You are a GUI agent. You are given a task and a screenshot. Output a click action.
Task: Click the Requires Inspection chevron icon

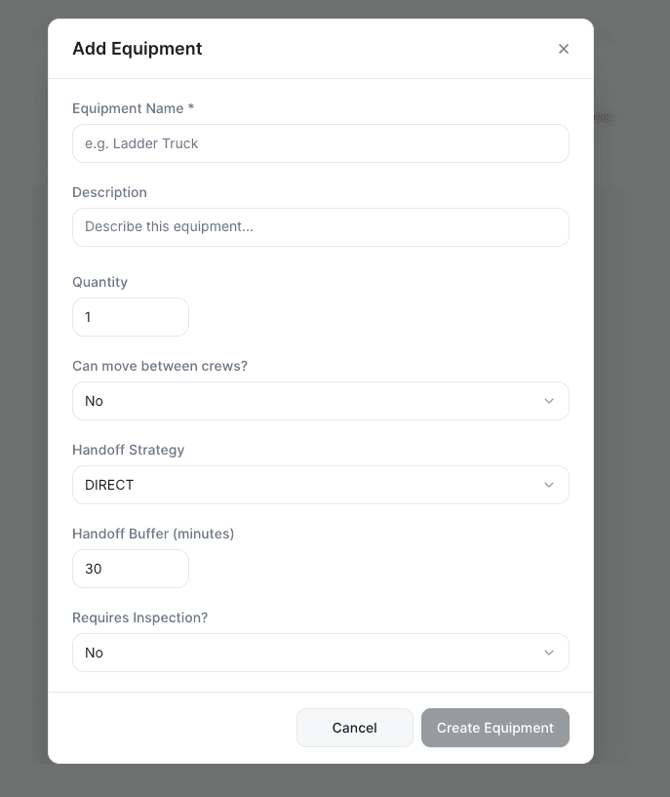point(549,653)
